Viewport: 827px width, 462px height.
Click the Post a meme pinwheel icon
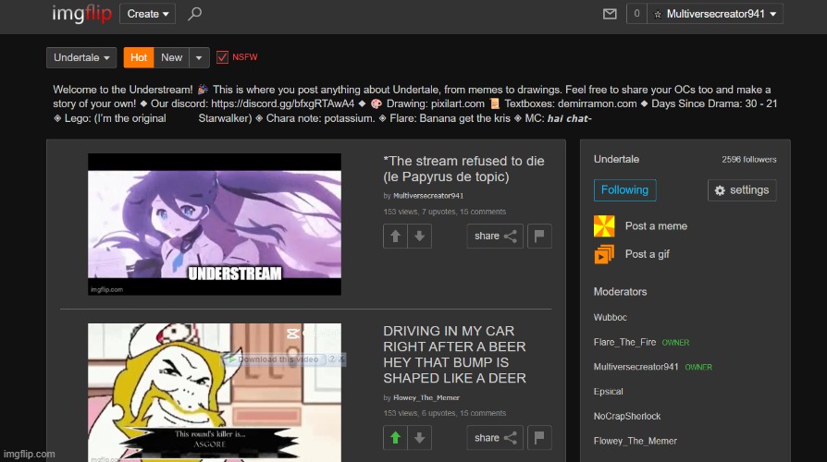pos(604,226)
